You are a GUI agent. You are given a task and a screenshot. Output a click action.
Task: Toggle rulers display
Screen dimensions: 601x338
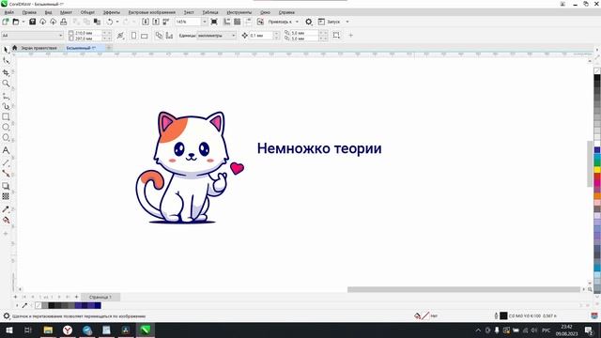click(x=227, y=22)
